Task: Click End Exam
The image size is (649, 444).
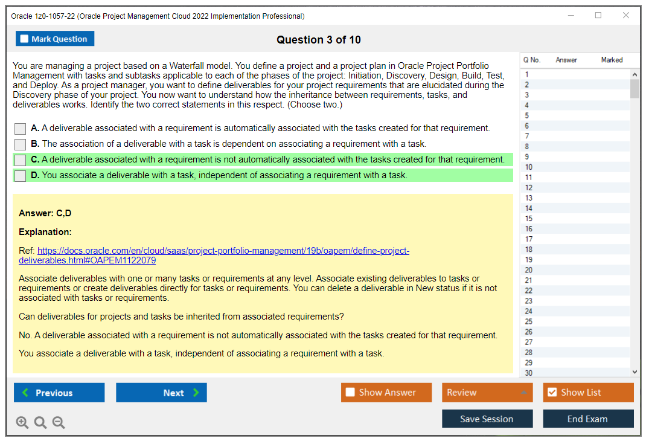Action: point(588,418)
